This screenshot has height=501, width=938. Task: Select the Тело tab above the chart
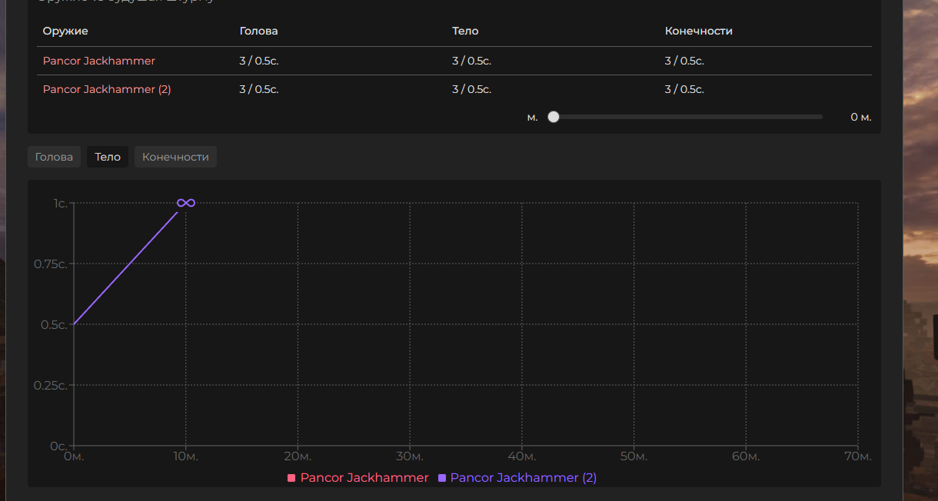108,157
